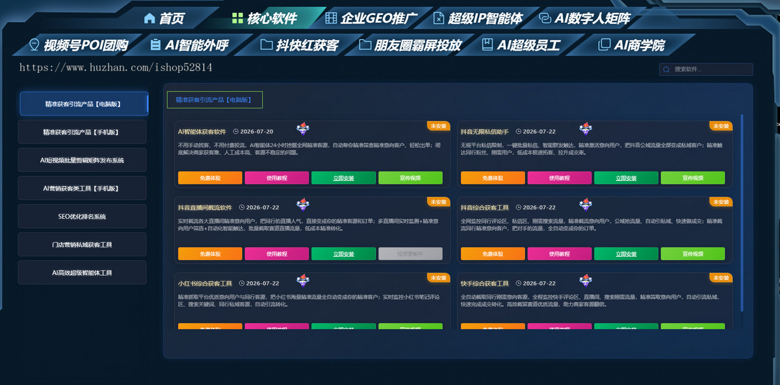Open AI高效超级智能体工具 in the sidebar
Viewport: 780px width, 385px height.
coord(82,273)
